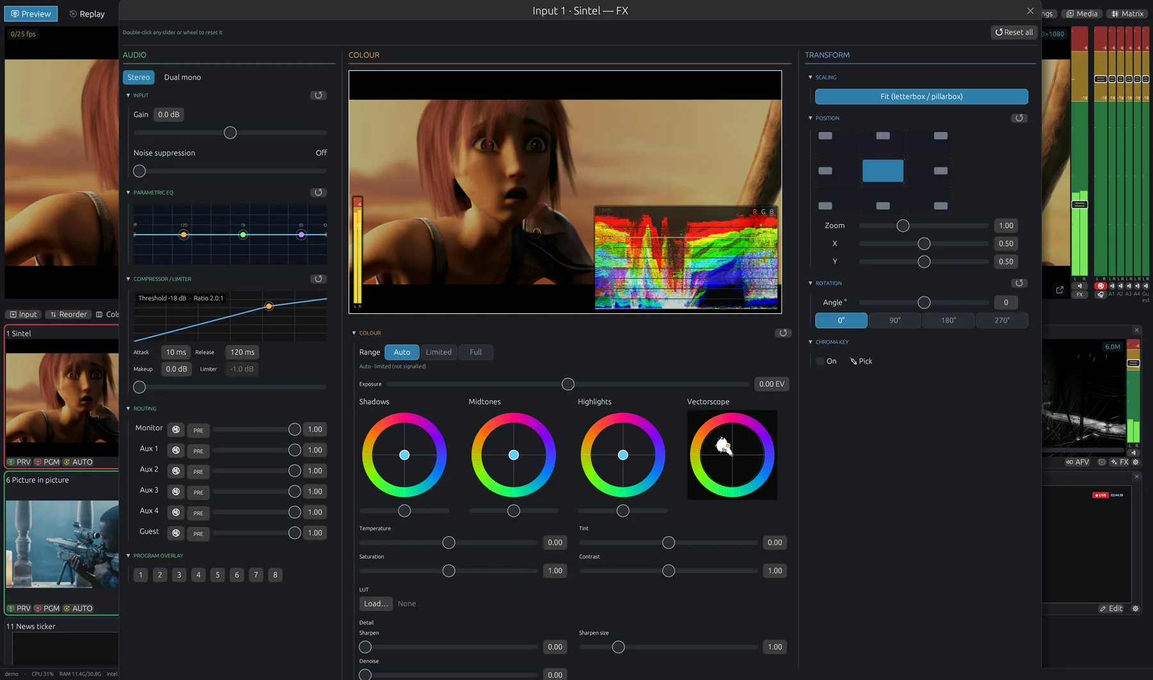Viewport: 1153px width, 680px height.
Task: Click the headphones monitor icon in mixer
Action: (1100, 295)
